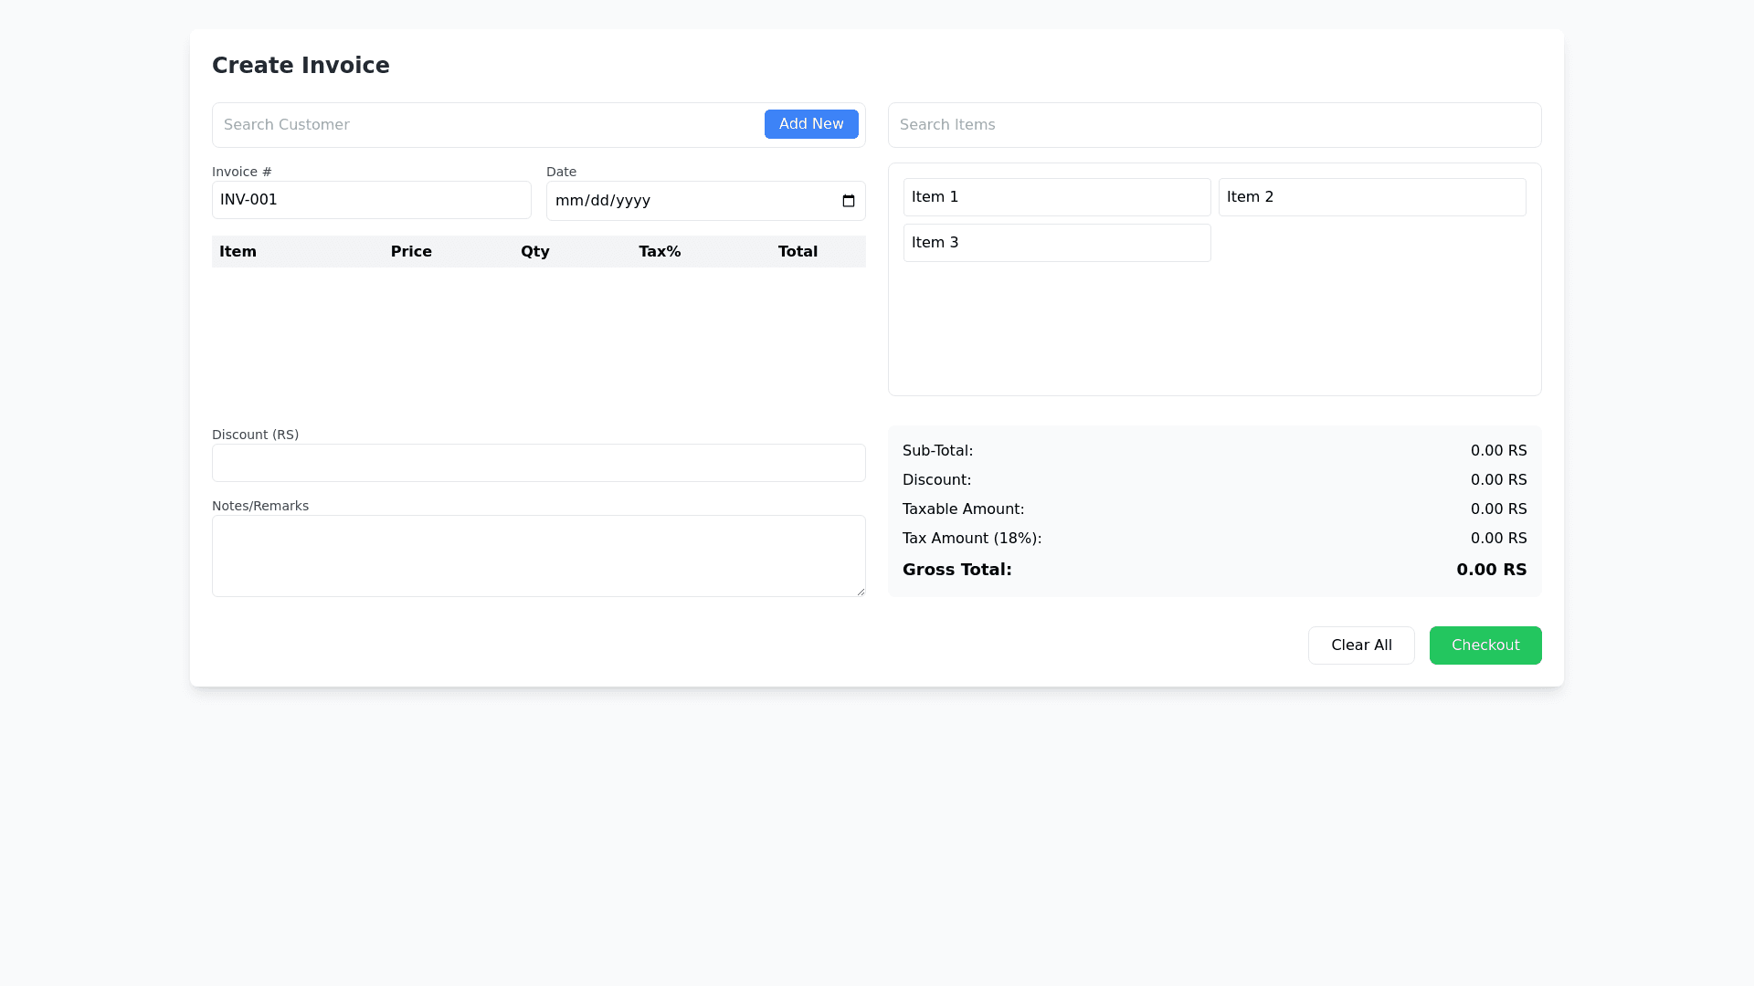The image size is (1754, 986).
Task: Grab the Notes/Remarks textarea resize handle
Action: (860, 592)
